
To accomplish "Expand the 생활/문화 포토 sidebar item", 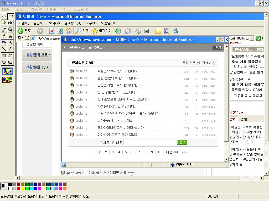I will 37,55.
